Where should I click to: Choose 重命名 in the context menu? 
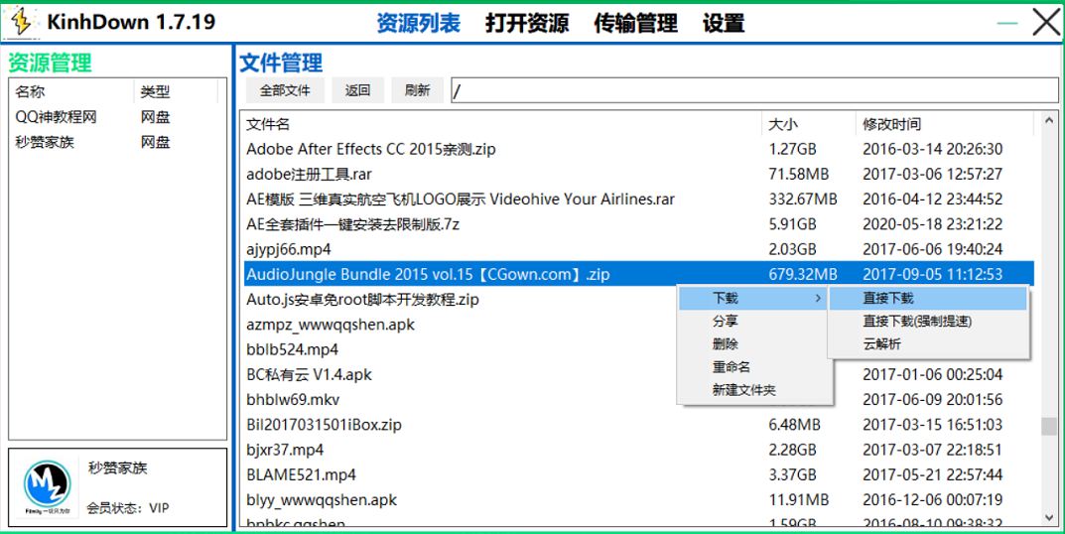tap(754, 367)
